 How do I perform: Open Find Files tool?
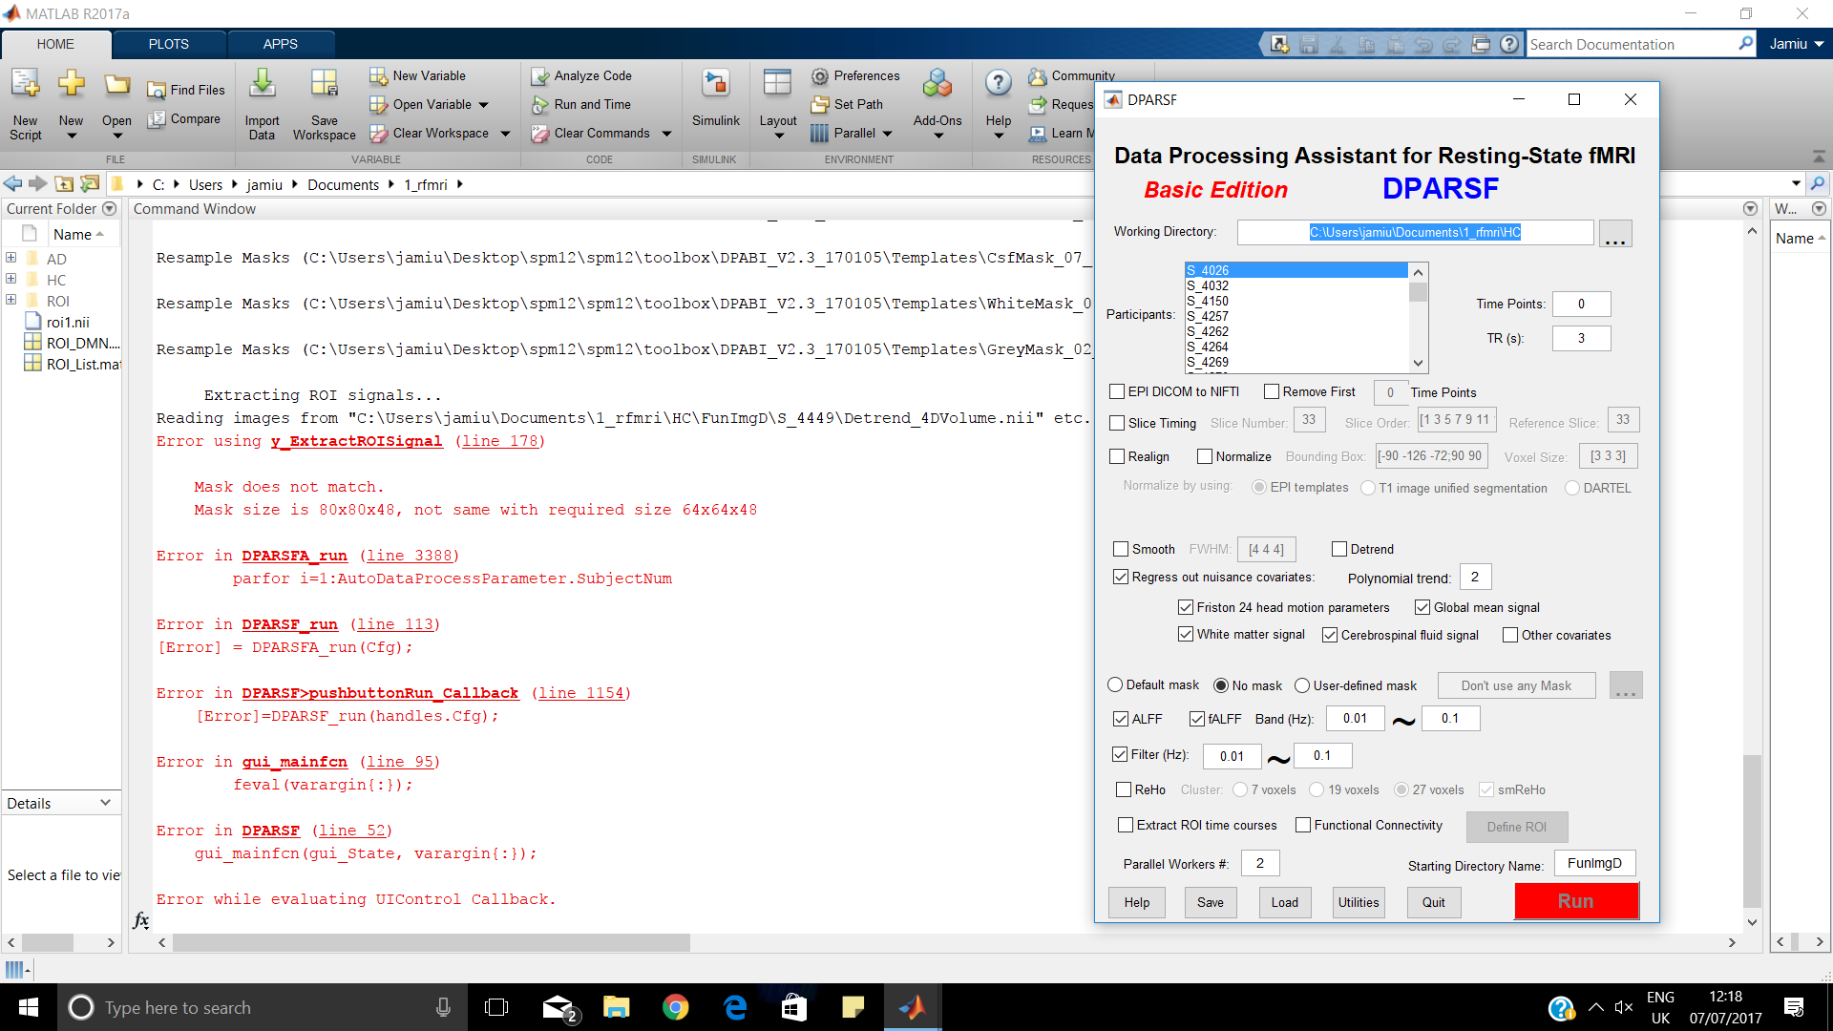click(x=186, y=90)
